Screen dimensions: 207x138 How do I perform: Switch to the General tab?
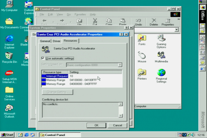coord(45,41)
